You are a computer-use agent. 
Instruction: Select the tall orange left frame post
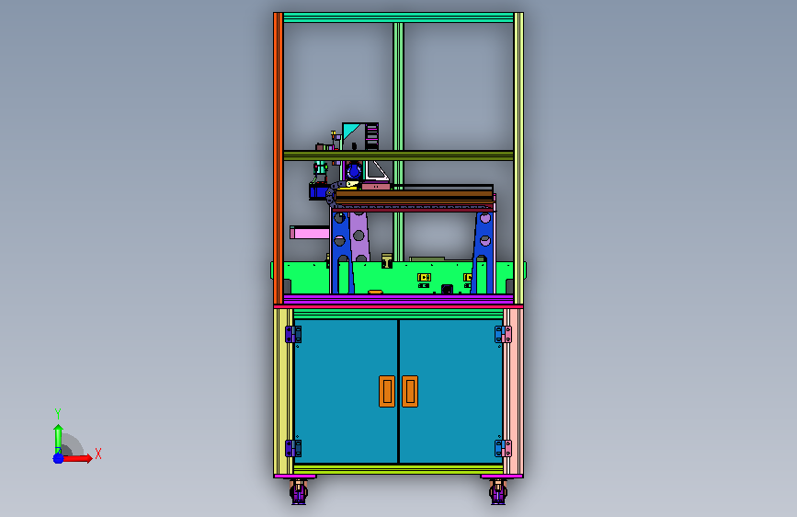point(278,158)
